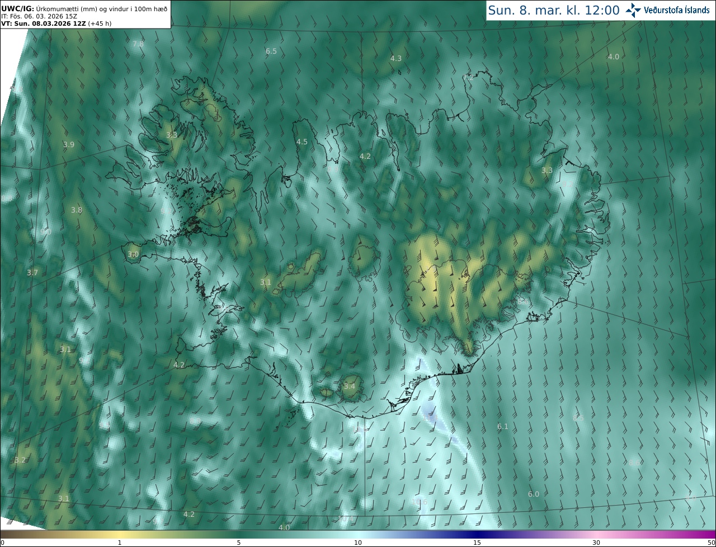Click the 6.1 value label on the map

[x=503, y=426]
